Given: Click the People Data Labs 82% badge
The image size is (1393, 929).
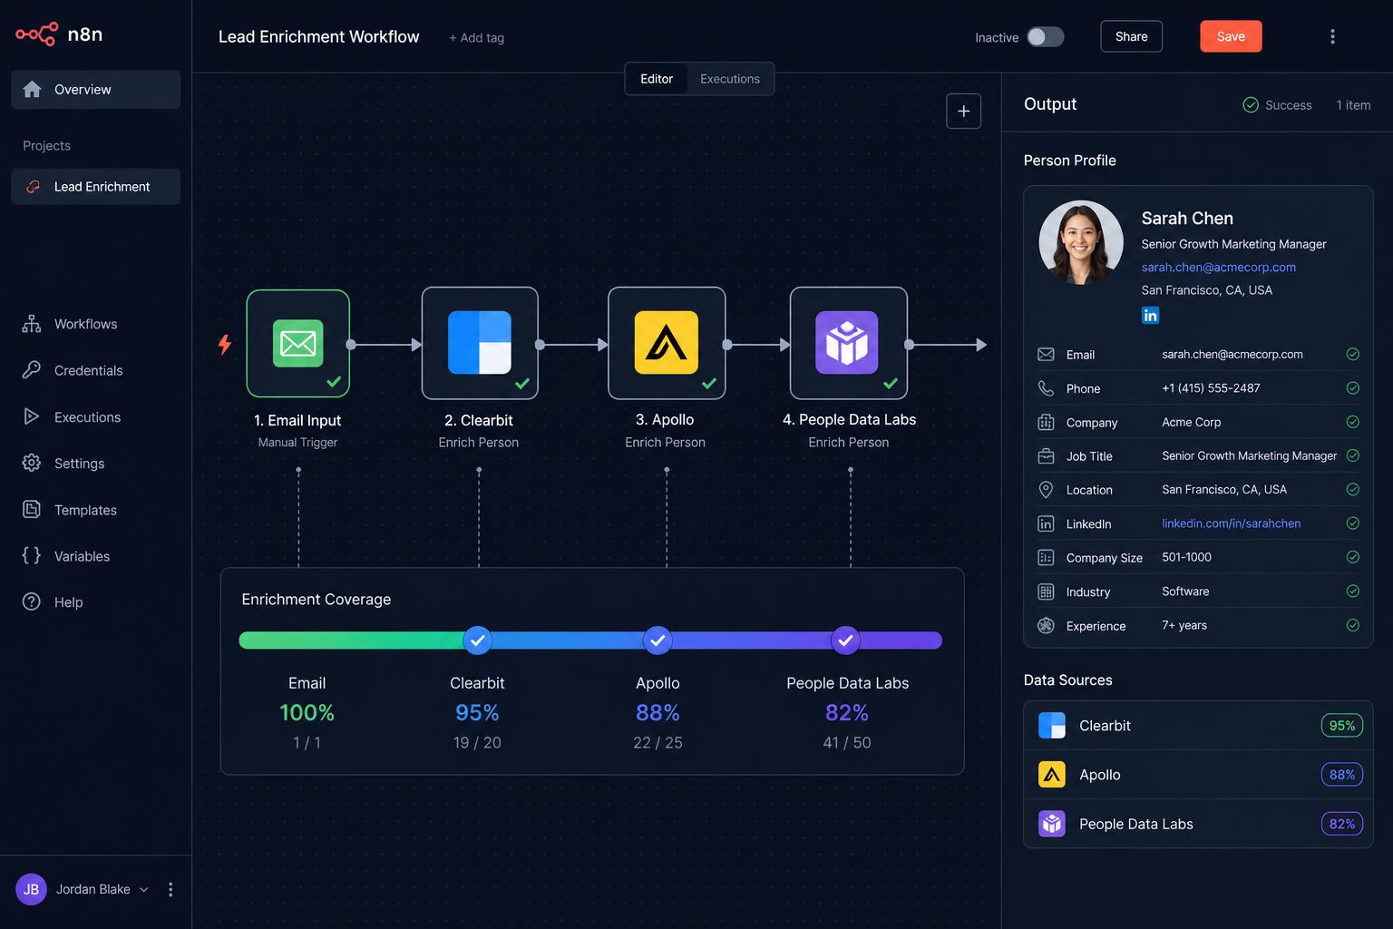Looking at the screenshot, I should coord(1341,824).
